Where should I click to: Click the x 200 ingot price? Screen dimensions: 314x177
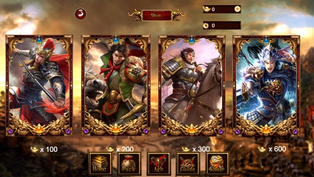tap(120, 149)
